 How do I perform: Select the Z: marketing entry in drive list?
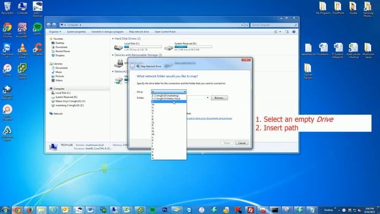(169, 96)
